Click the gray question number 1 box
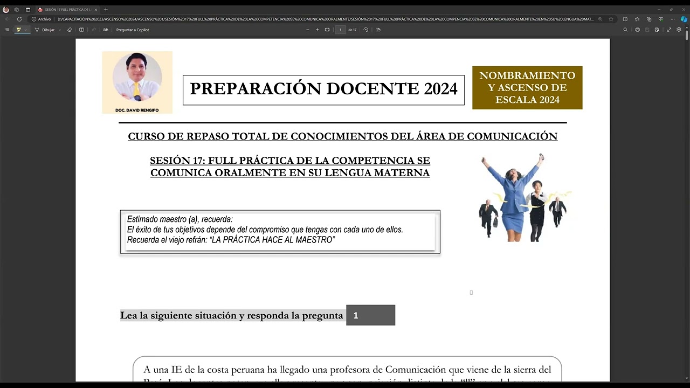This screenshot has height=388, width=690. coord(370,315)
